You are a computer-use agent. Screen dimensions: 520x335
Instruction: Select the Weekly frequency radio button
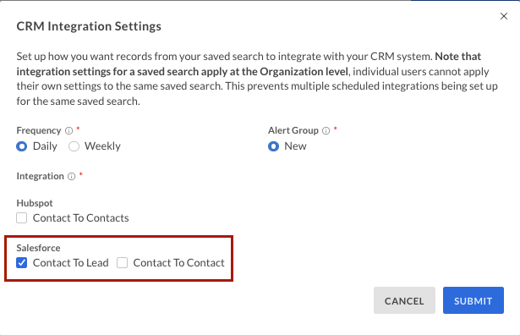point(74,146)
